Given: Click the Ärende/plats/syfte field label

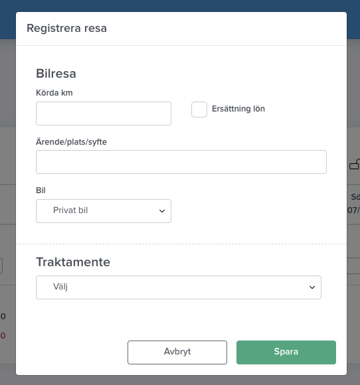Looking at the screenshot, I should point(71,142).
